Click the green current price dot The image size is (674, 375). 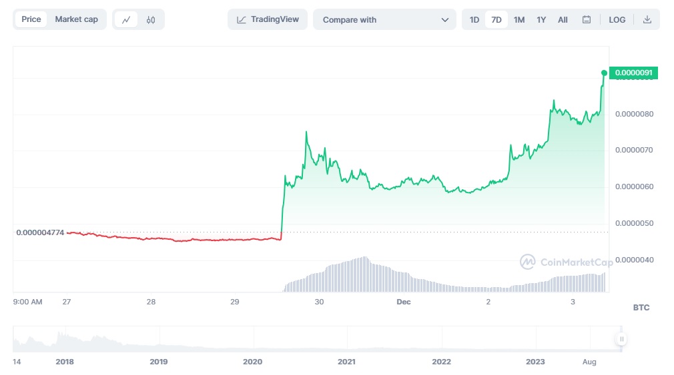point(604,73)
